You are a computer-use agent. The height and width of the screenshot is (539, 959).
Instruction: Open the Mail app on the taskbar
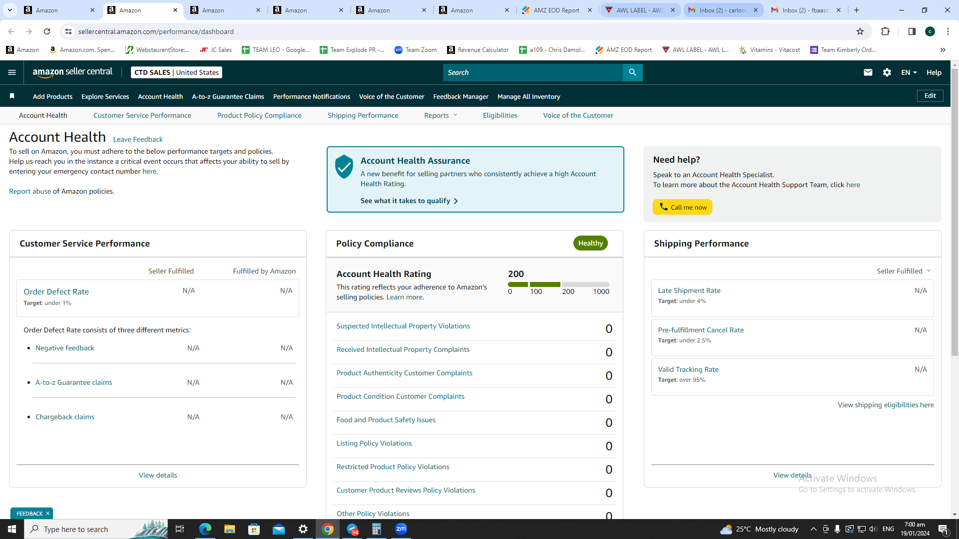pyautogui.click(x=278, y=529)
